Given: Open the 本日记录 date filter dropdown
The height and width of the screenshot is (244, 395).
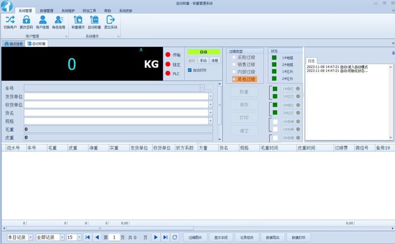Looking at the screenshot, I should [x=31, y=237].
